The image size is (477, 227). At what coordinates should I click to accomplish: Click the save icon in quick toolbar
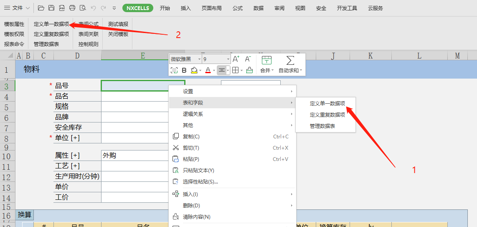[x=51, y=8]
